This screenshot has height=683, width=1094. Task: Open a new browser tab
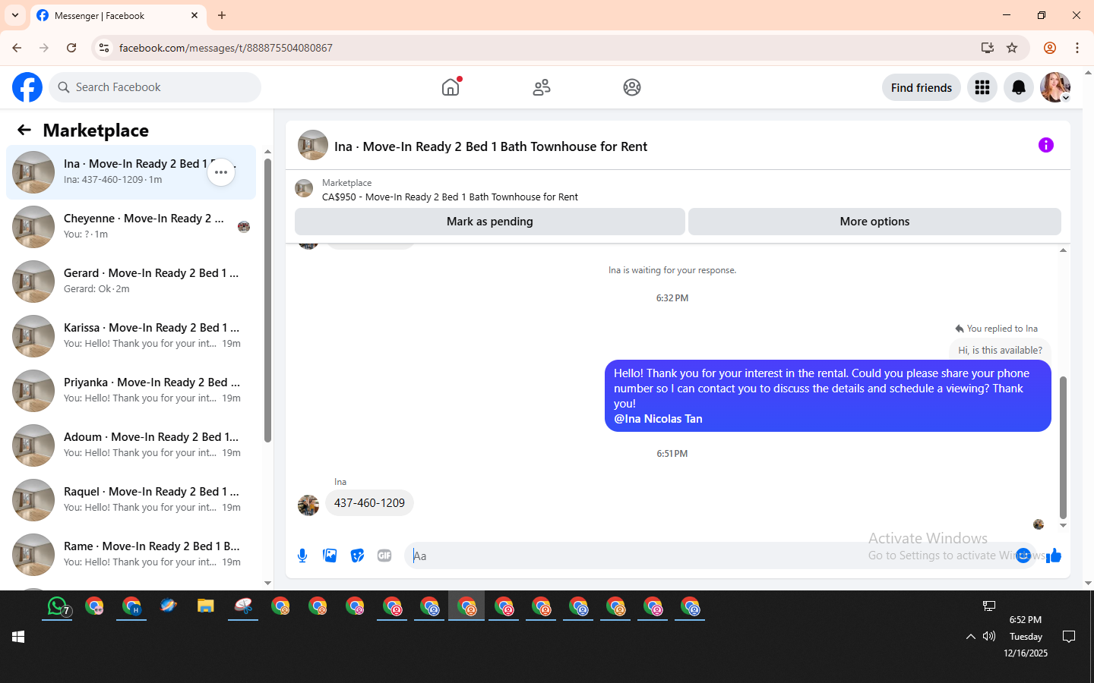coord(222,15)
